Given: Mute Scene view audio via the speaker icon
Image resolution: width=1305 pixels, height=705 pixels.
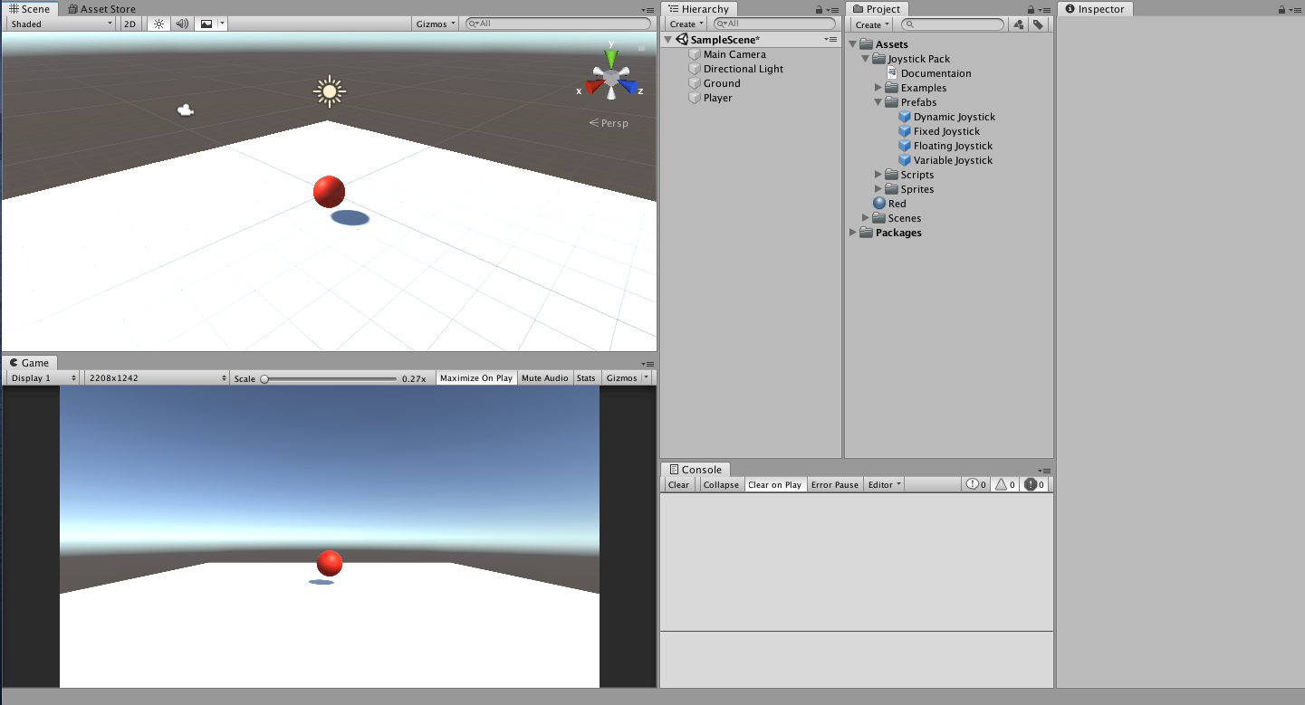Looking at the screenshot, I should pyautogui.click(x=181, y=24).
